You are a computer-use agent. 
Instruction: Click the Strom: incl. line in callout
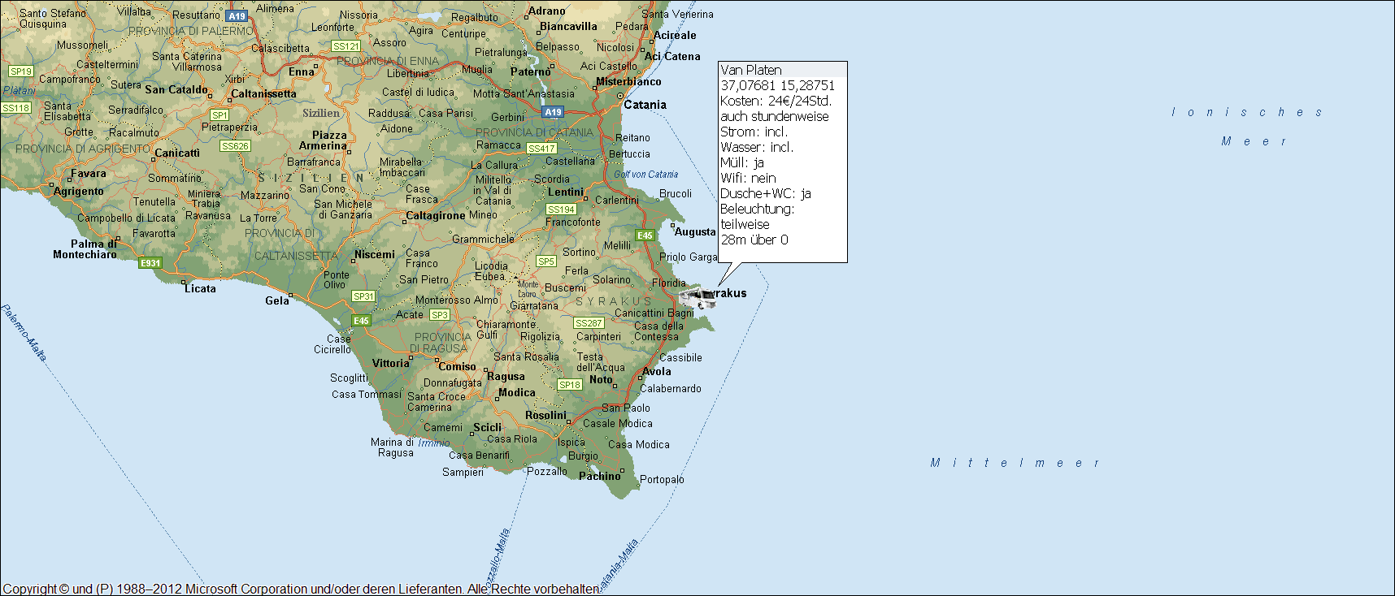point(754,132)
